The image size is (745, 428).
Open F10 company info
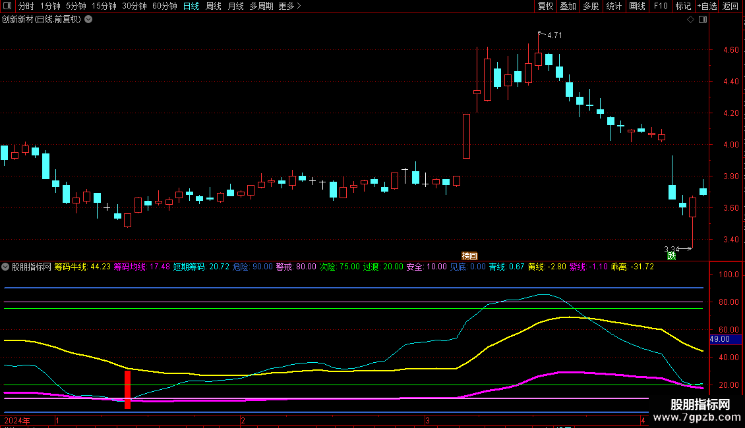[x=660, y=7]
